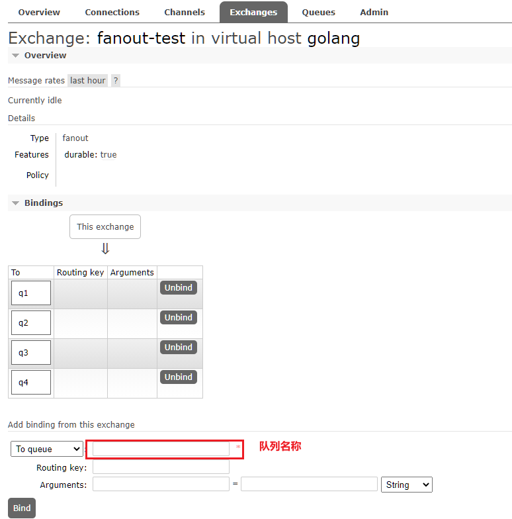Open the Overview tab
The height and width of the screenshot is (519, 512).
coord(39,12)
